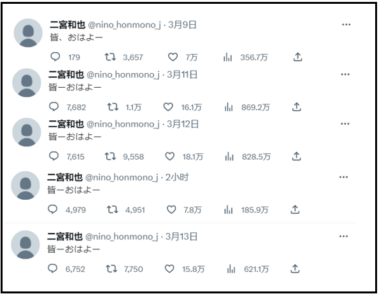Open more options on the 3月13日 tweet
Viewport: 379px width, 294px height.
coord(343,236)
